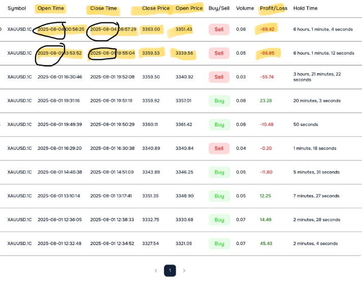
Task: Select close price 3359.53
Action: [x=151, y=53]
